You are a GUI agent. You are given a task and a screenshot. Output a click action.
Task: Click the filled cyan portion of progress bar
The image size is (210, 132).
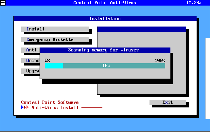(54, 66)
